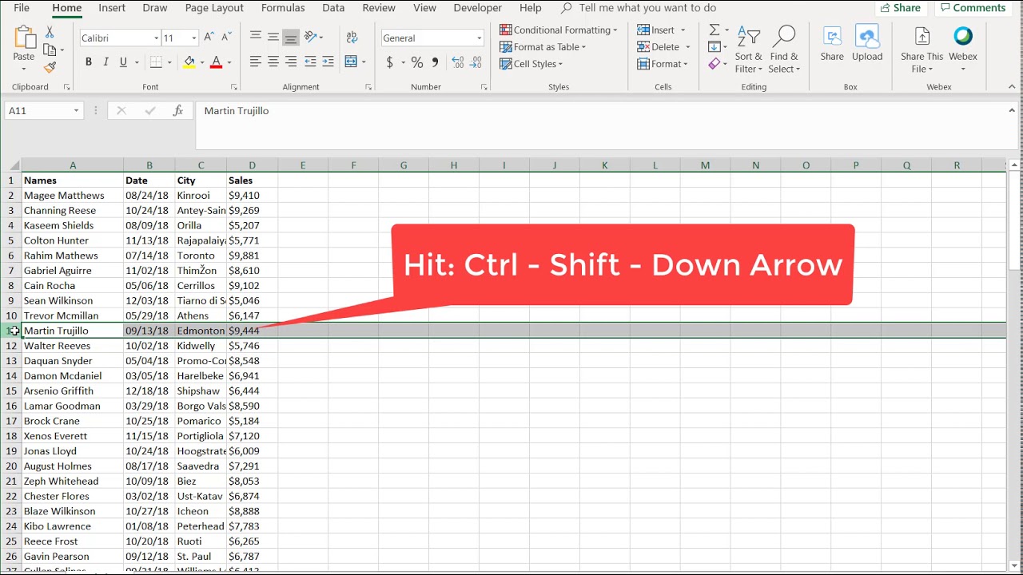This screenshot has width=1023, height=575.
Task: Open the Paste options arrow
Action: point(24,69)
